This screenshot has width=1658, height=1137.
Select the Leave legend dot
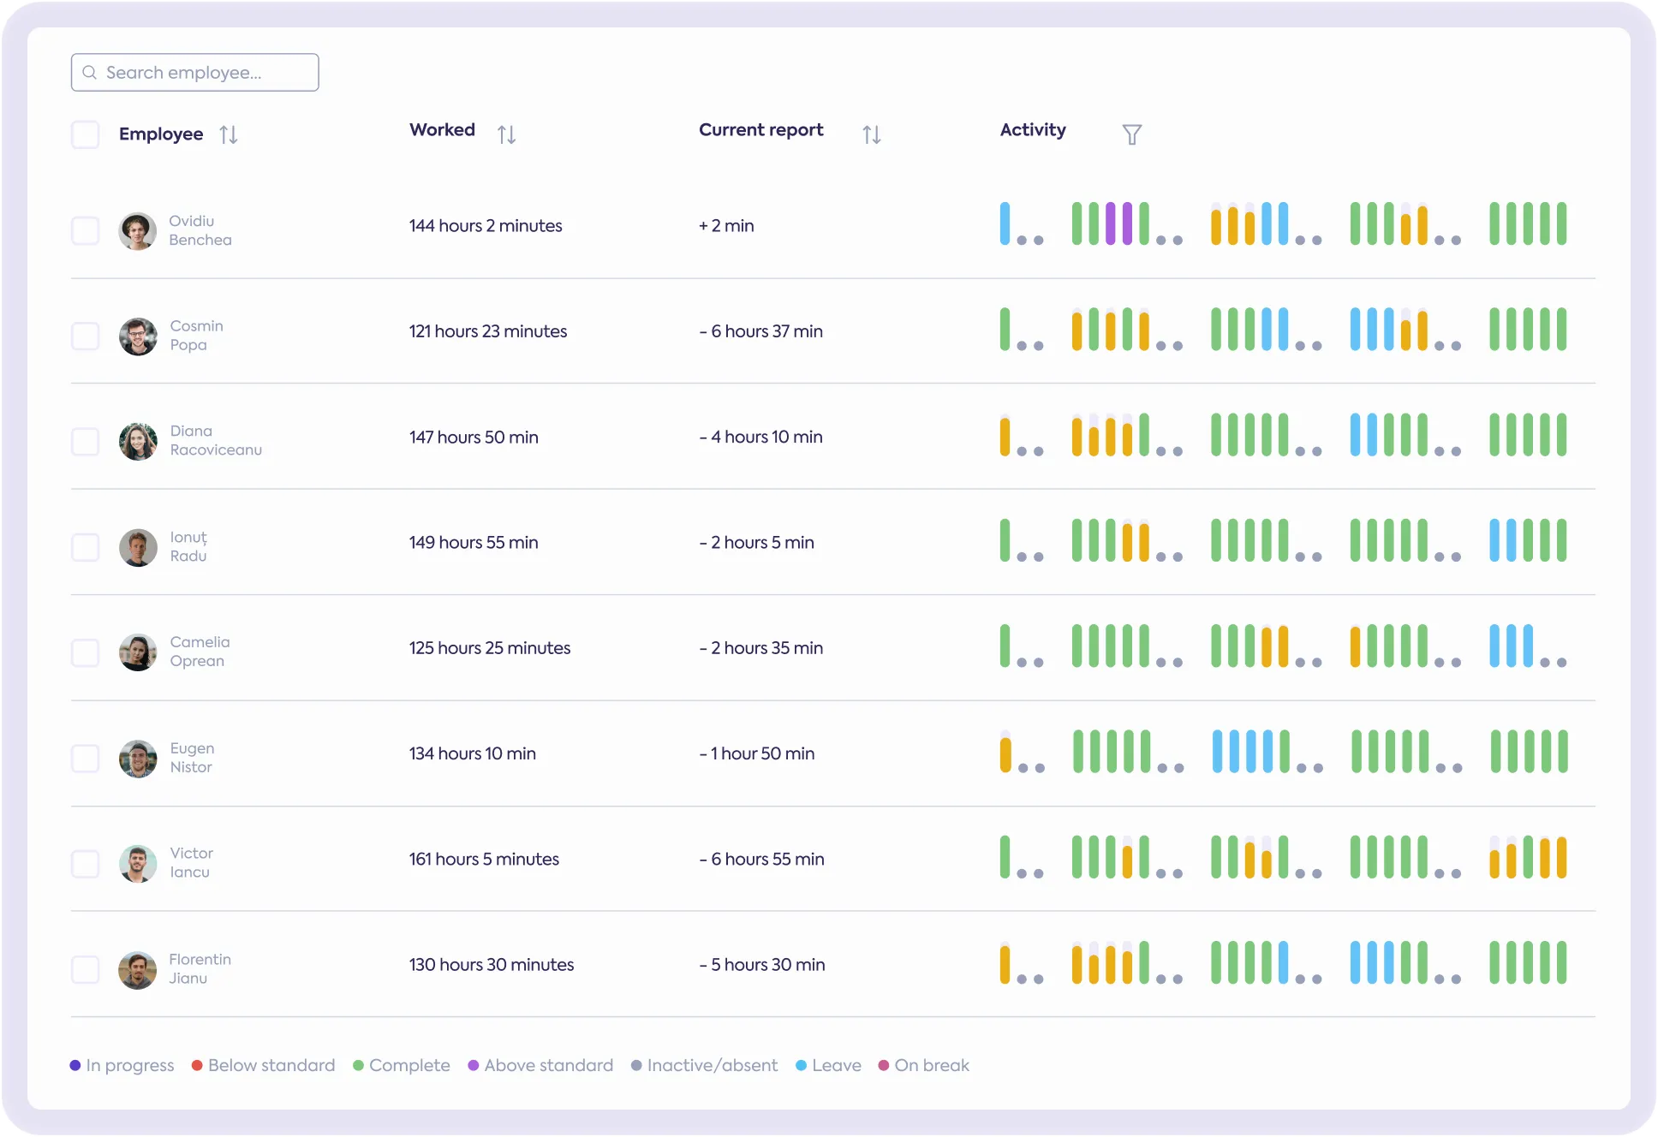[x=801, y=1065]
